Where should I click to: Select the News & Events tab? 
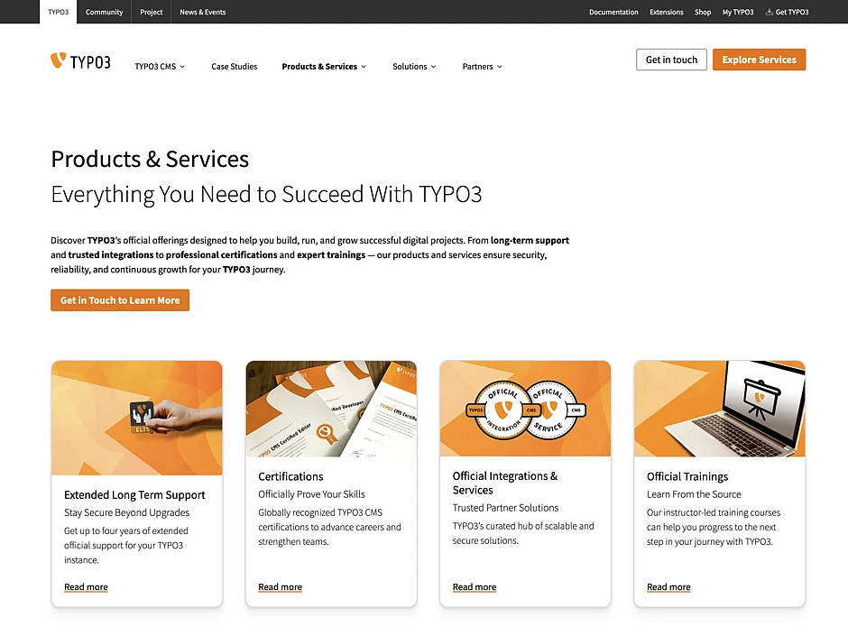coord(203,12)
